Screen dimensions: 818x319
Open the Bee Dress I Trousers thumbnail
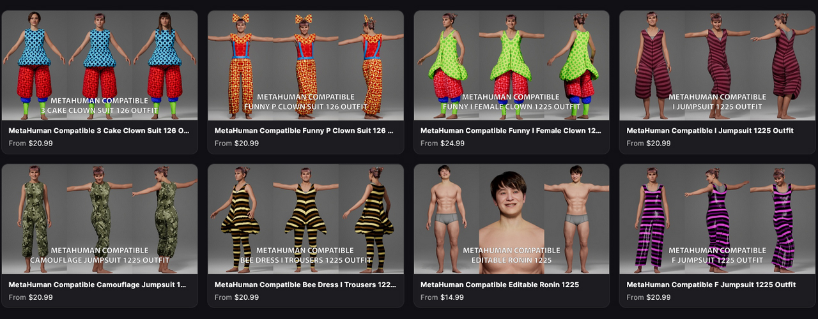tap(305, 219)
